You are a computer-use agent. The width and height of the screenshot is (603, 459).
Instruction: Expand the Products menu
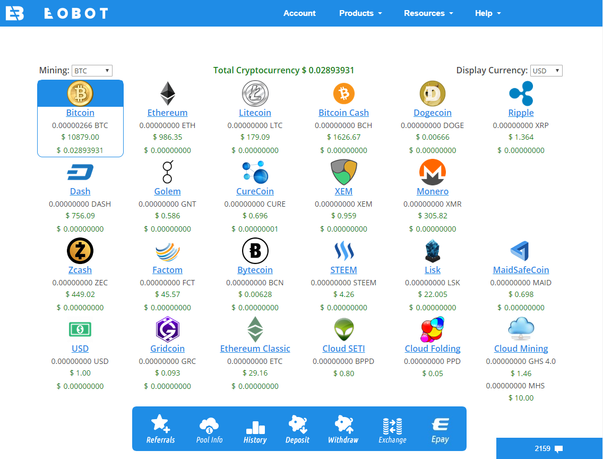click(360, 13)
